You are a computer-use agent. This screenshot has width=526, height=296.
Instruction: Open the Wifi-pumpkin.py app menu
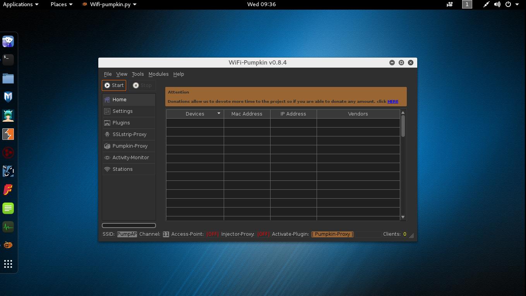click(109, 4)
